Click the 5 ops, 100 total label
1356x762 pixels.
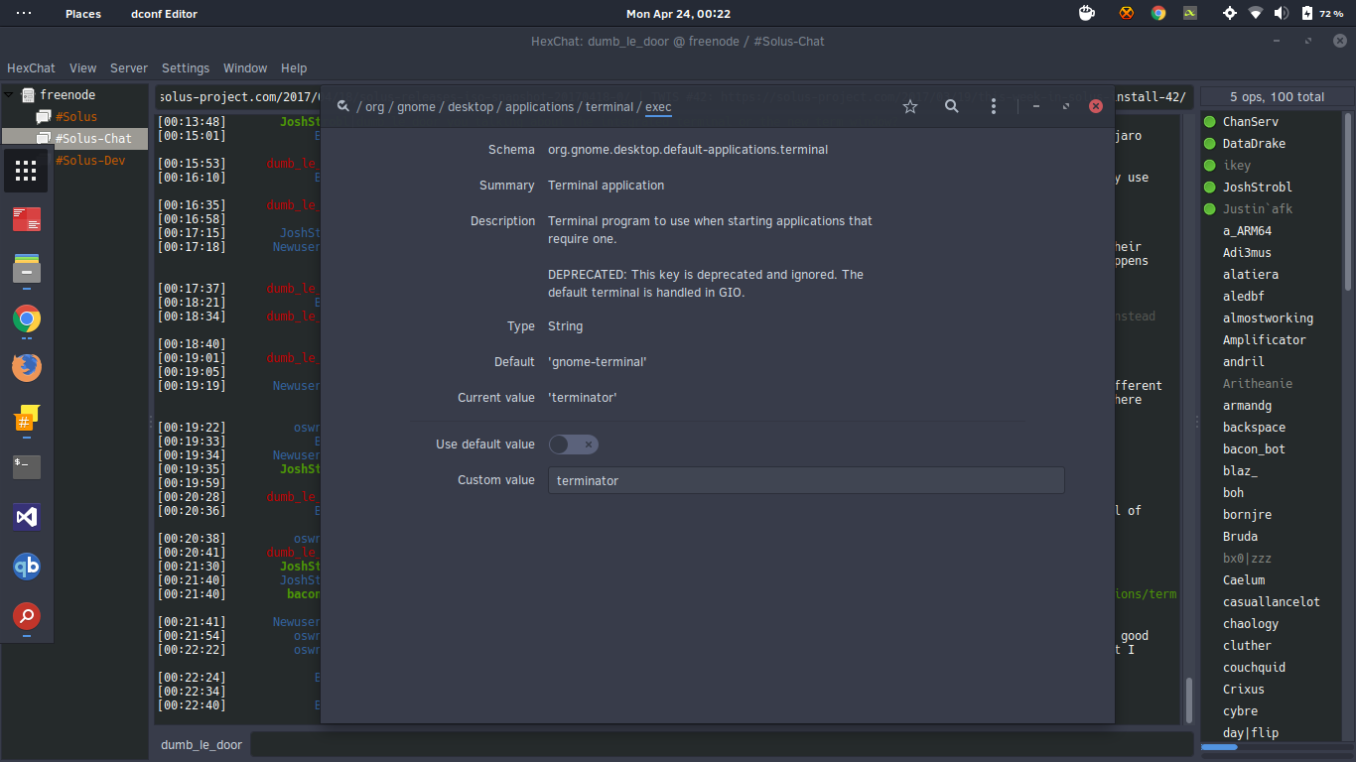point(1277,97)
